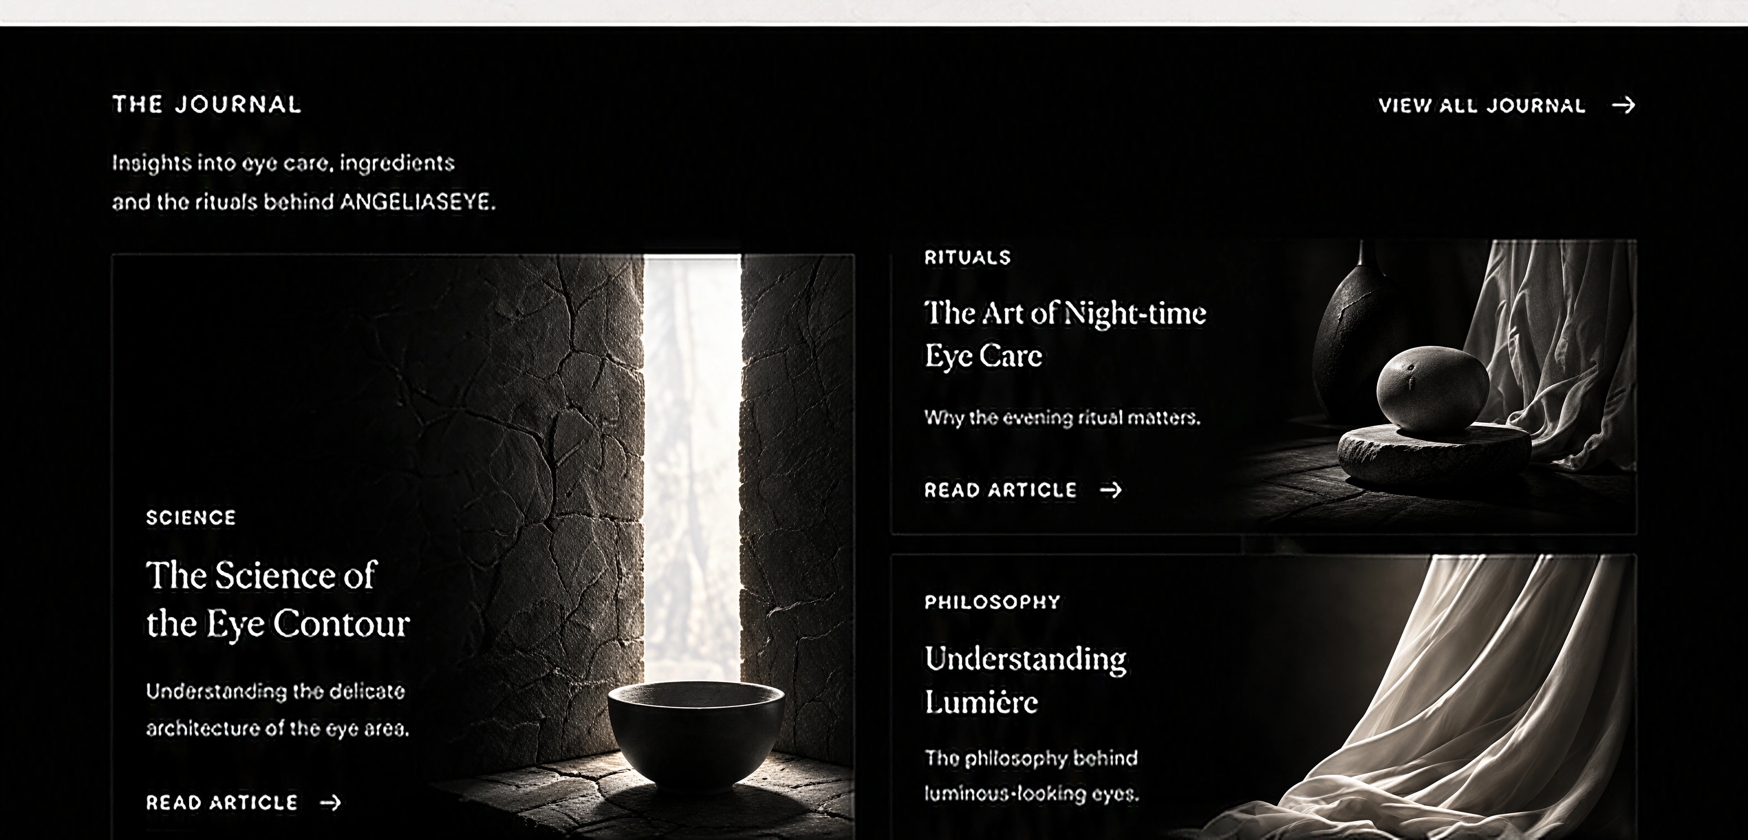Image resolution: width=1748 pixels, height=840 pixels.
Task: Select the RITUALS category label
Action: coord(968,257)
